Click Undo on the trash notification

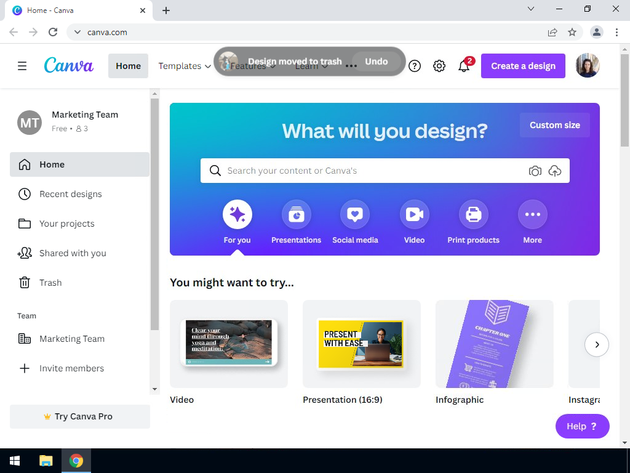click(x=376, y=62)
